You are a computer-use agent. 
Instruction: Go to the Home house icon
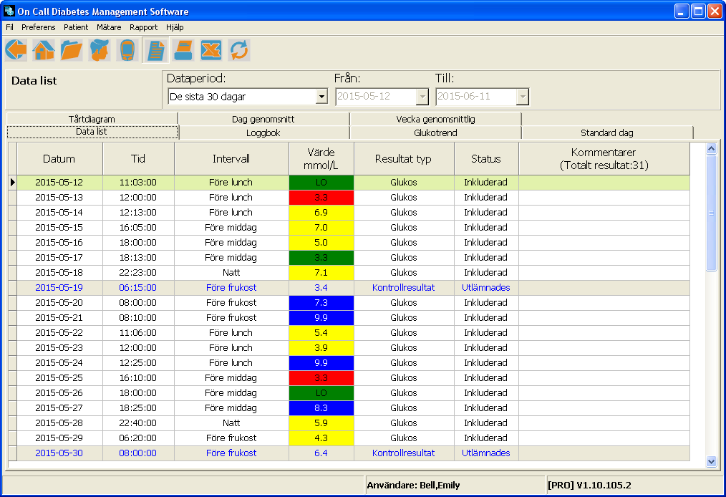pos(44,50)
